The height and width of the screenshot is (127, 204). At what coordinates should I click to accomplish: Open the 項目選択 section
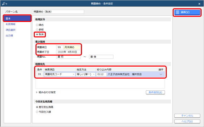pos(11,30)
